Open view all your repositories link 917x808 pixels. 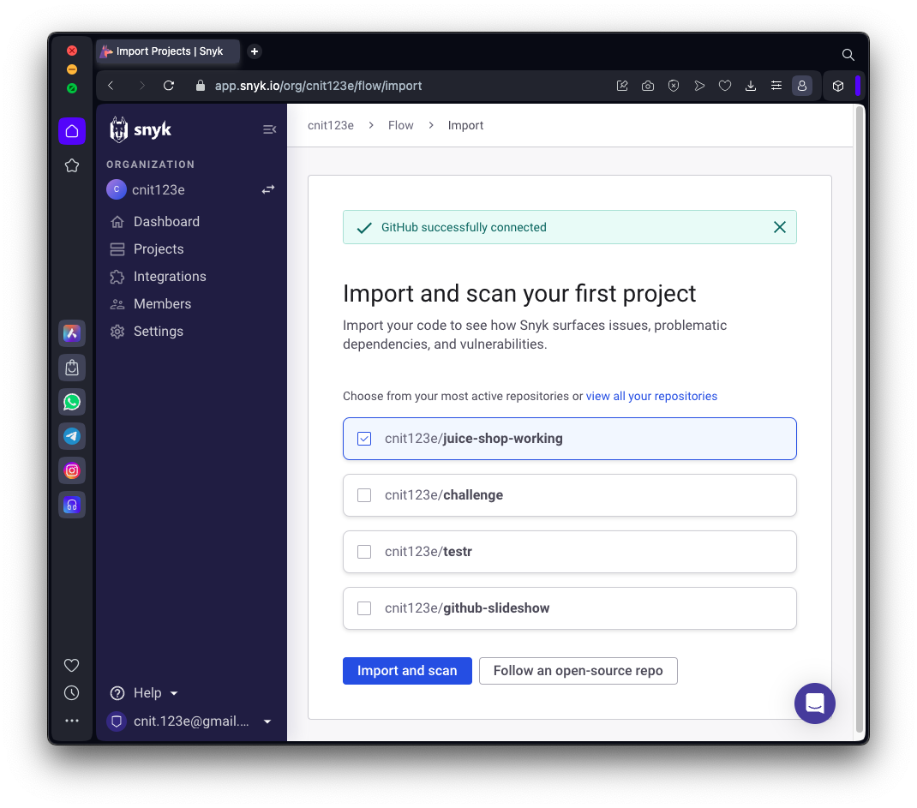pyautogui.click(x=651, y=397)
